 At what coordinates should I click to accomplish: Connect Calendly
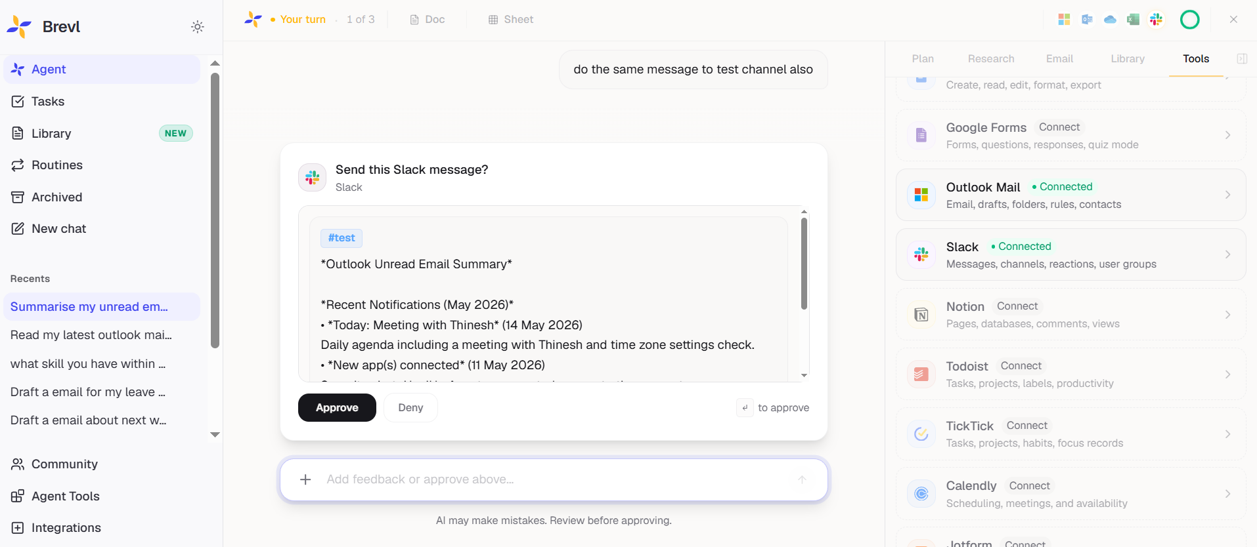click(x=1030, y=486)
